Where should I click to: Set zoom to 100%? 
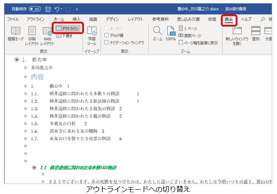pyautogui.click(x=171, y=34)
